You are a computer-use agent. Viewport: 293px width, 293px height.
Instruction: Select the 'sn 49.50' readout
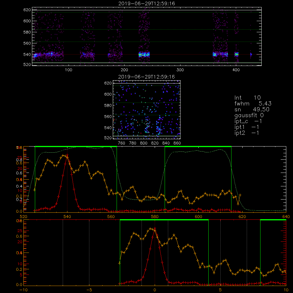[252, 109]
